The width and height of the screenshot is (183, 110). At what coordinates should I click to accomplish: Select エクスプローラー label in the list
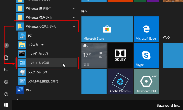pos(37,45)
